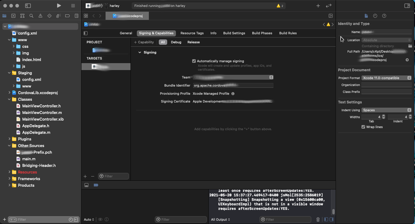Switch to the General tab
The height and width of the screenshot is (224, 415).
[126, 33]
